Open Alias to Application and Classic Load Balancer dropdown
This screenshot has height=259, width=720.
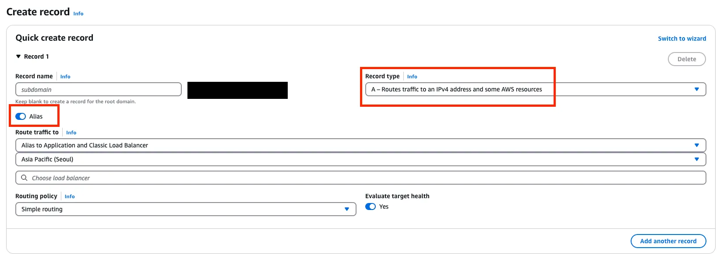pos(360,145)
